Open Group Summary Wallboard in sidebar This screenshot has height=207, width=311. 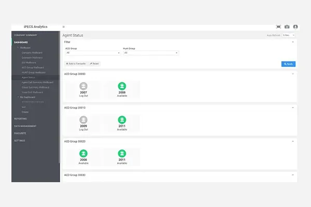[x=35, y=87]
